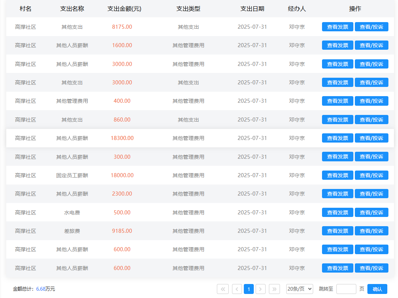Viewport: 398px width, 298px height.
Task: Click the 6.68 total amount value
Action: click(x=41, y=289)
